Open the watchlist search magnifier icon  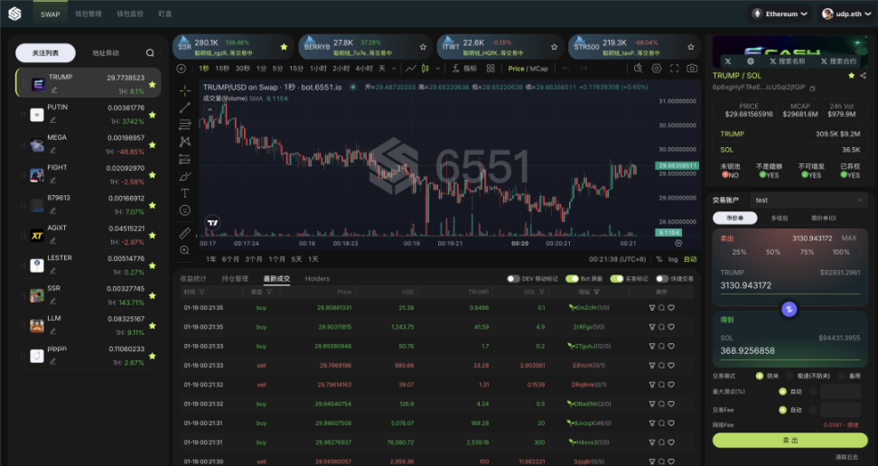coord(150,52)
